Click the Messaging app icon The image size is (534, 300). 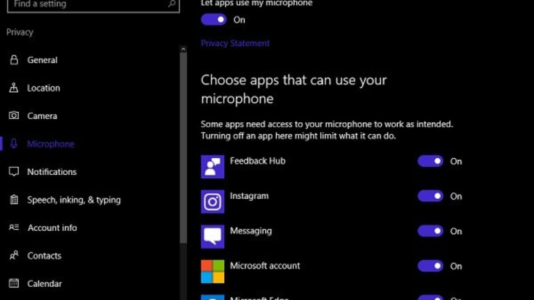pos(213,236)
